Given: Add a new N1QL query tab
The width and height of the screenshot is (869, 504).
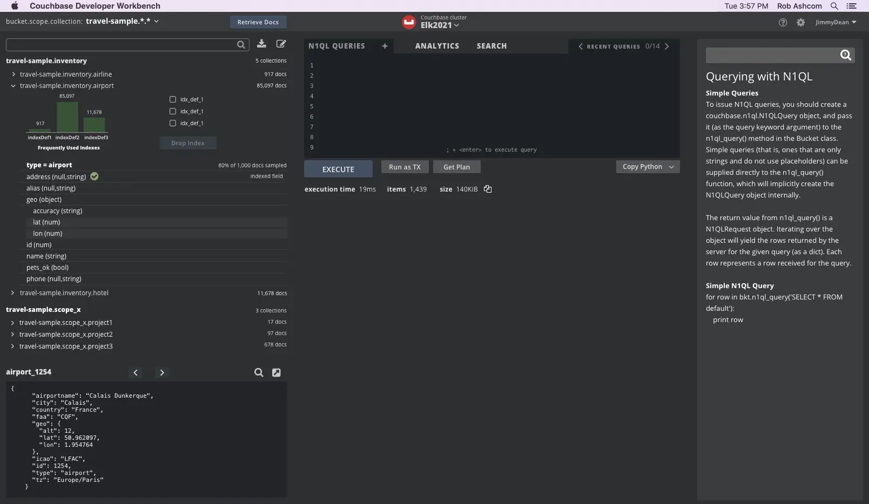Looking at the screenshot, I should click(x=385, y=46).
